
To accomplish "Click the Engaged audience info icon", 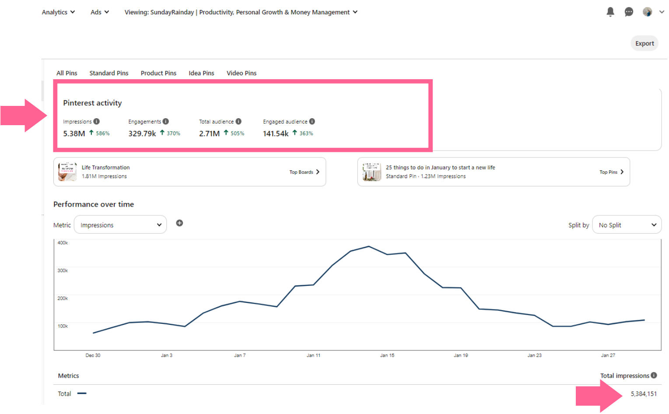I will pos(312,122).
